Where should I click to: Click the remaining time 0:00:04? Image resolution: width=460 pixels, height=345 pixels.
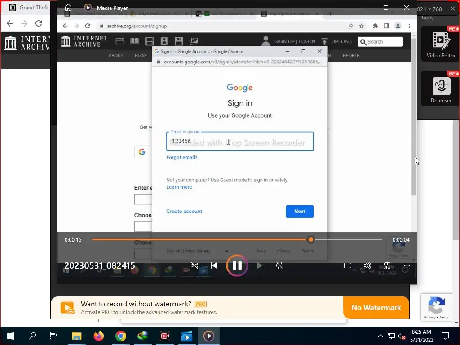coord(401,240)
